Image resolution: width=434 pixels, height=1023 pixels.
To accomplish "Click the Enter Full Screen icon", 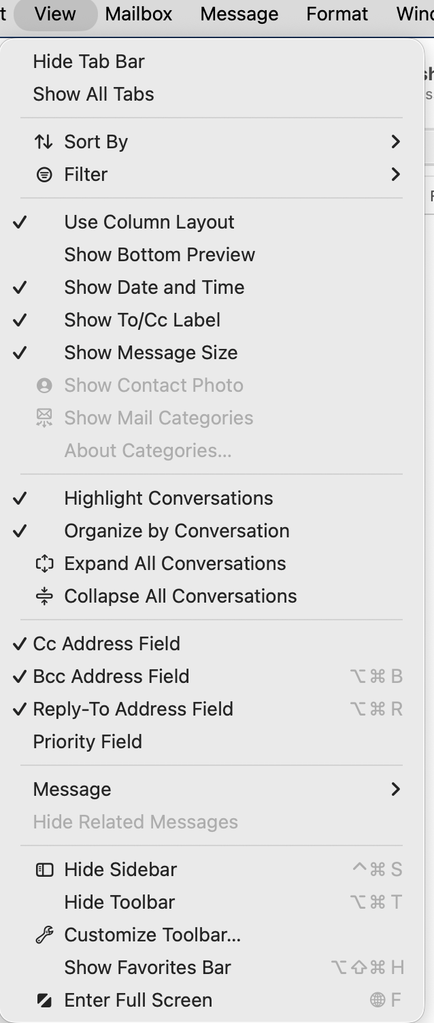I will [44, 1001].
